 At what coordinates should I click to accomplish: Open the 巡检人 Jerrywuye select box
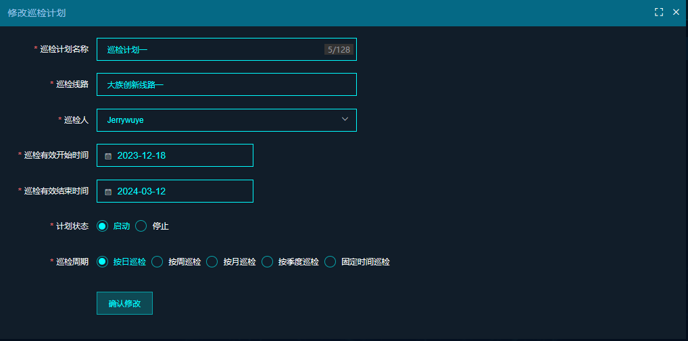coord(226,120)
